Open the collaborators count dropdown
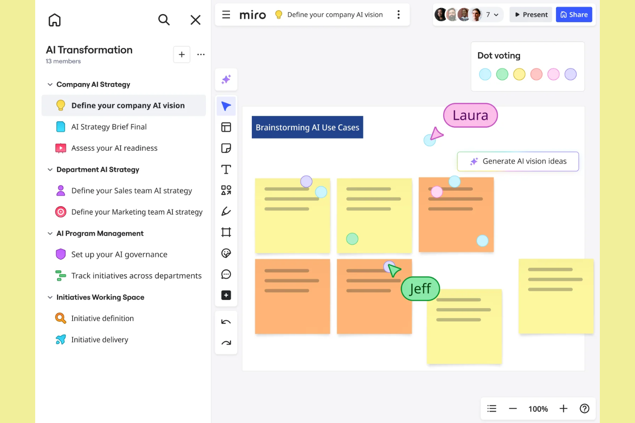Viewport: 635px width, 423px height. point(492,14)
